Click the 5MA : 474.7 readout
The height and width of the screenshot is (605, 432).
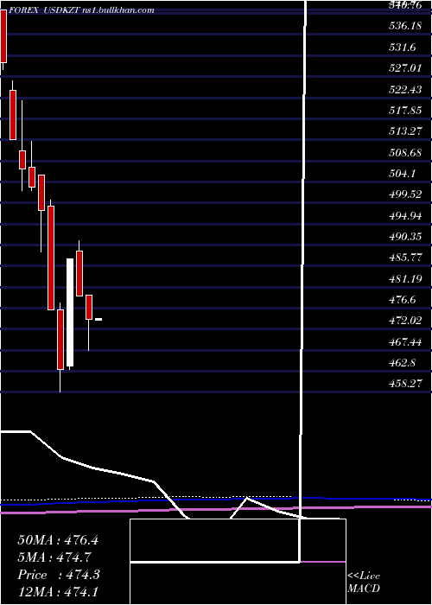click(x=54, y=557)
